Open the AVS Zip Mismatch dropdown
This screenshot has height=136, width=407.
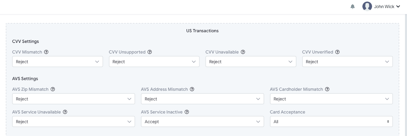click(72, 99)
